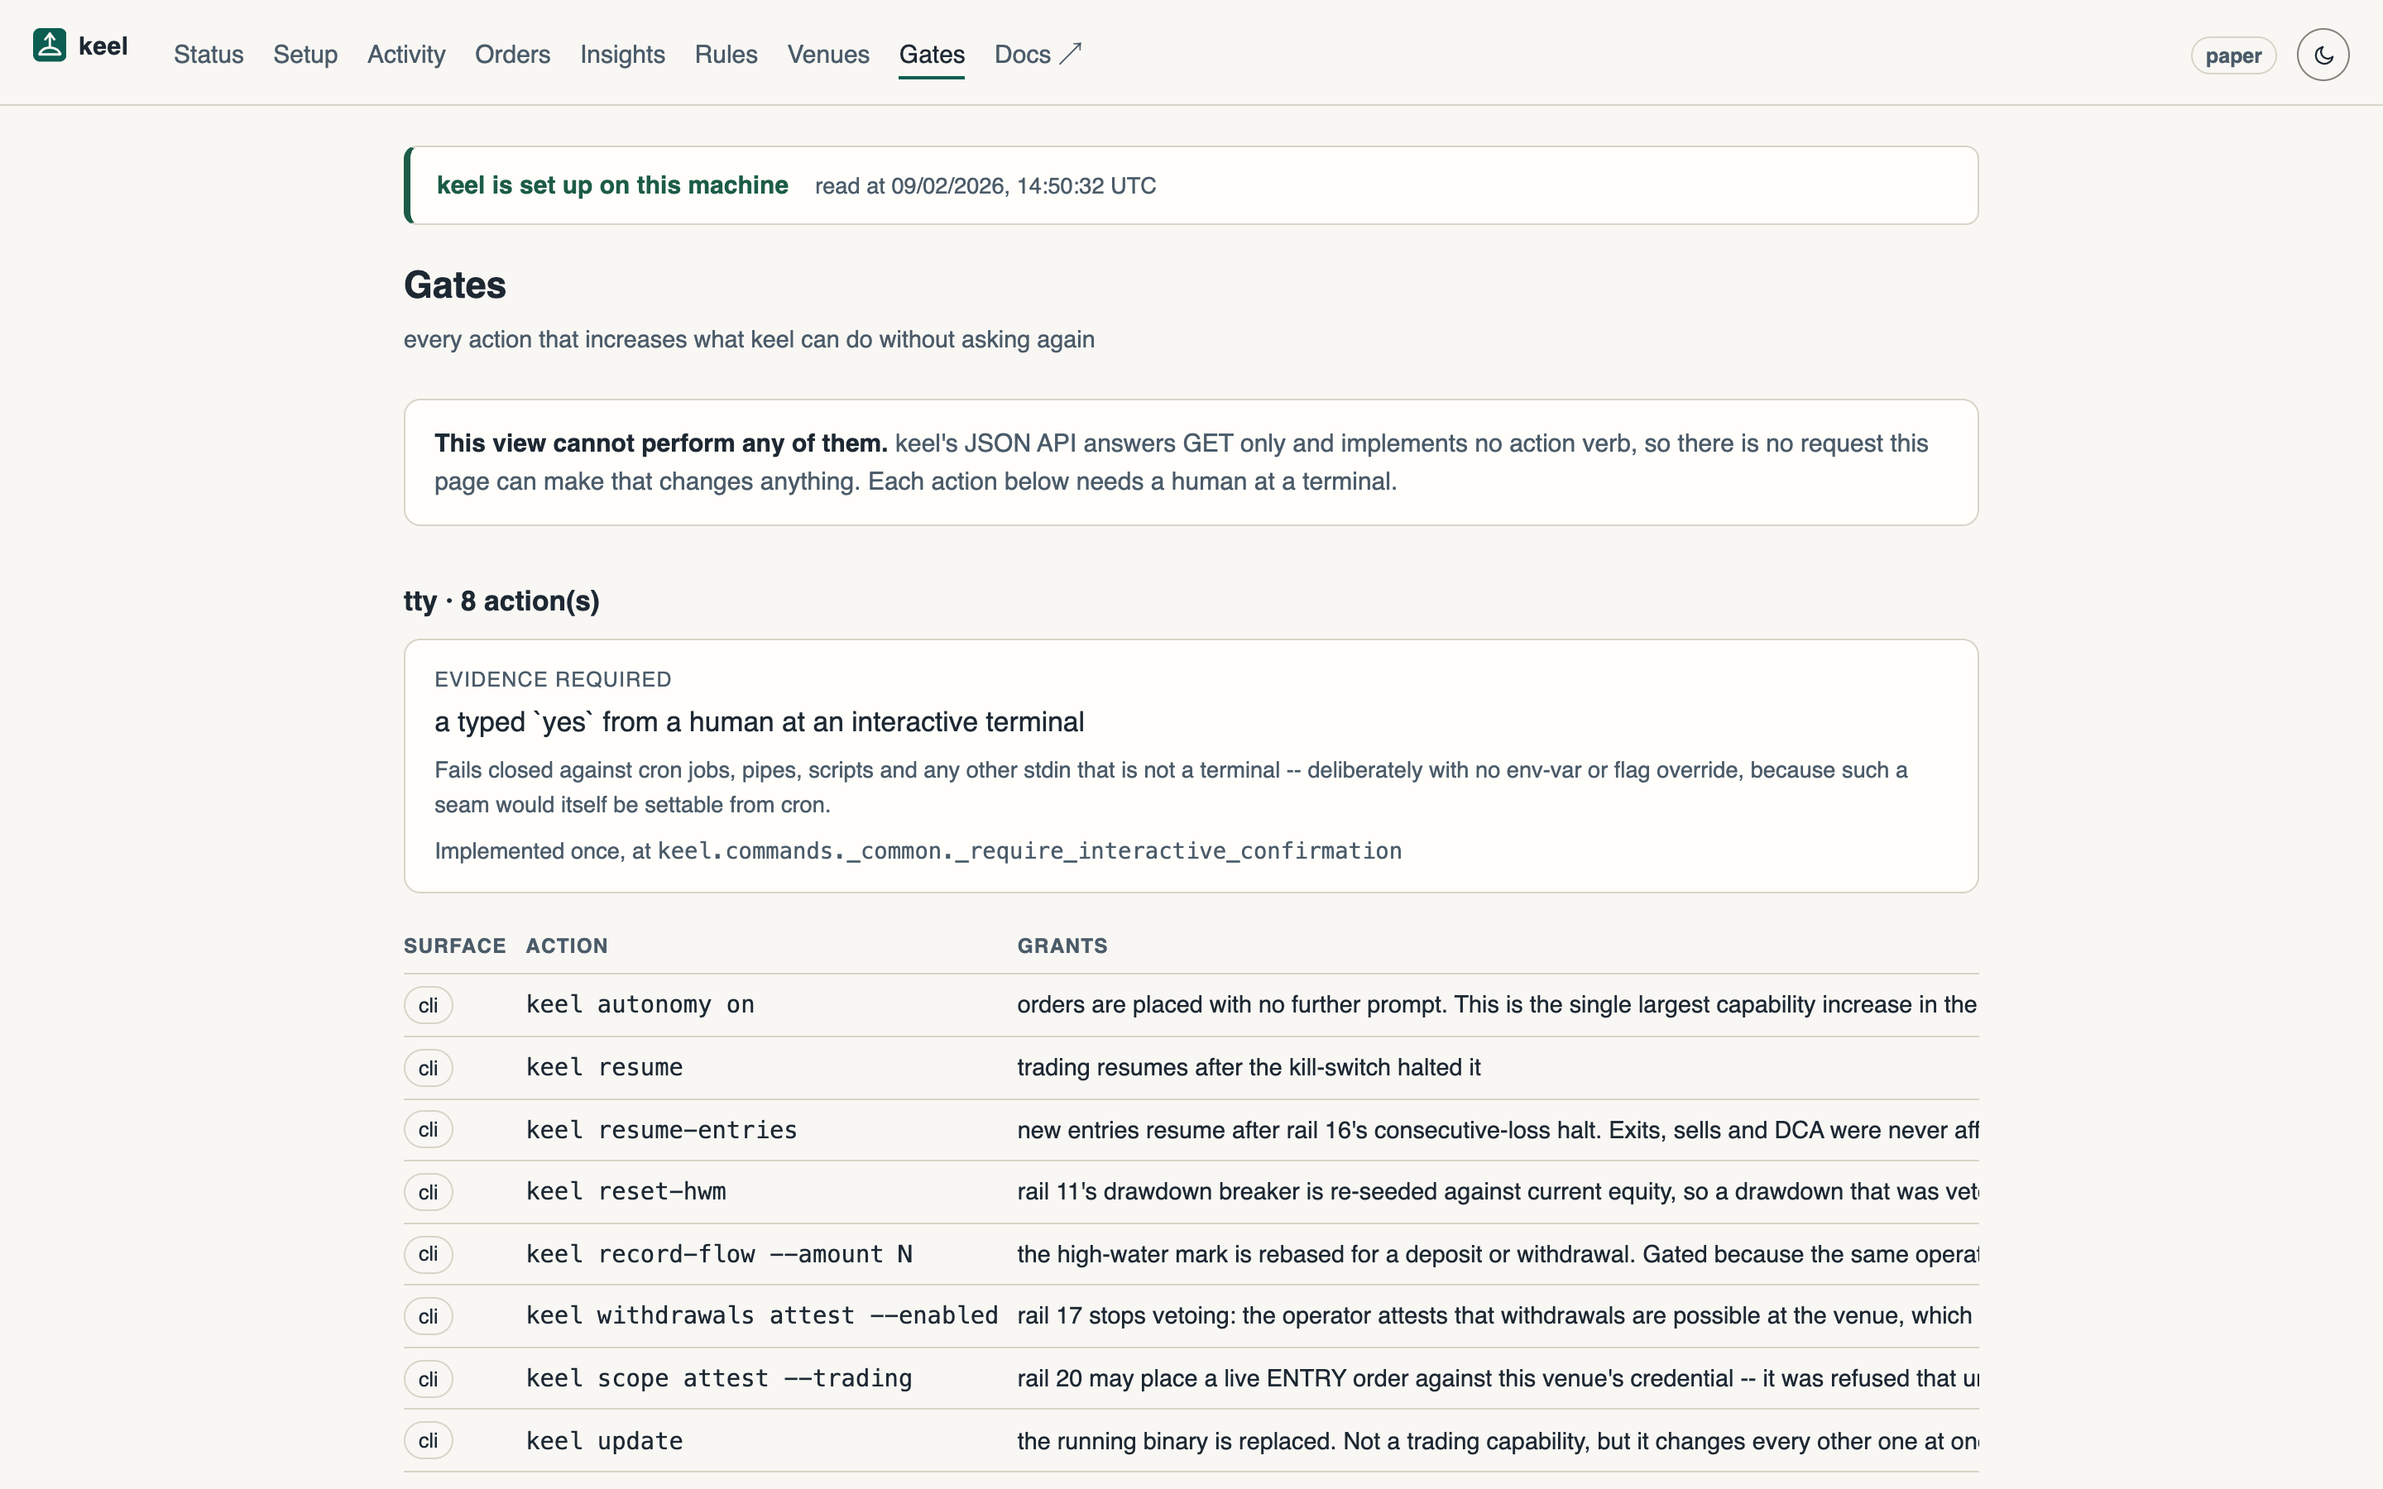
Task: Go to the Setup tab
Action: 305,54
